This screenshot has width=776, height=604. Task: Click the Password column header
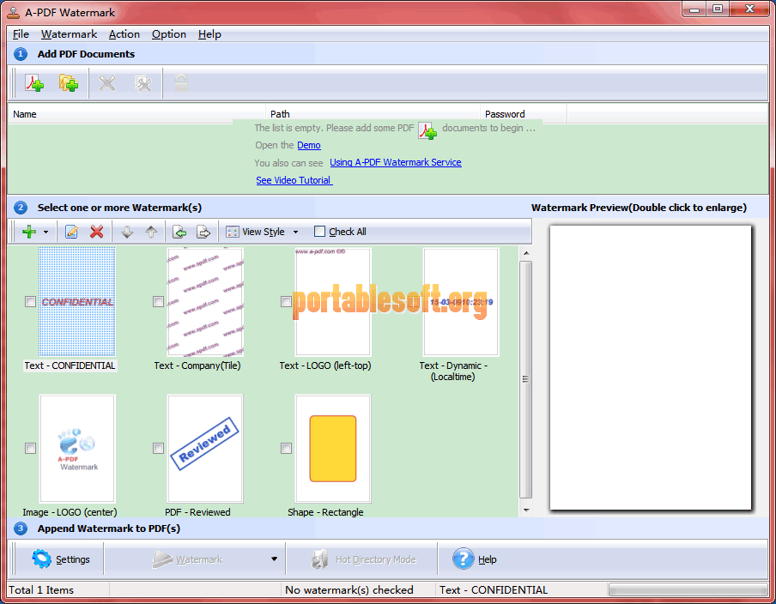coord(523,114)
